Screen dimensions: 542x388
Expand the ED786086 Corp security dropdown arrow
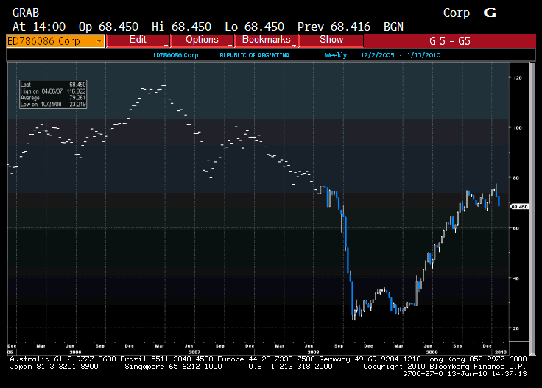99,41
